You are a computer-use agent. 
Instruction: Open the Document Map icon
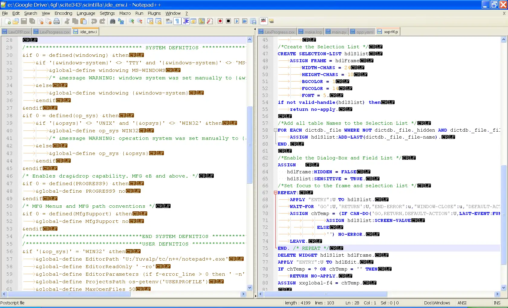(202, 21)
